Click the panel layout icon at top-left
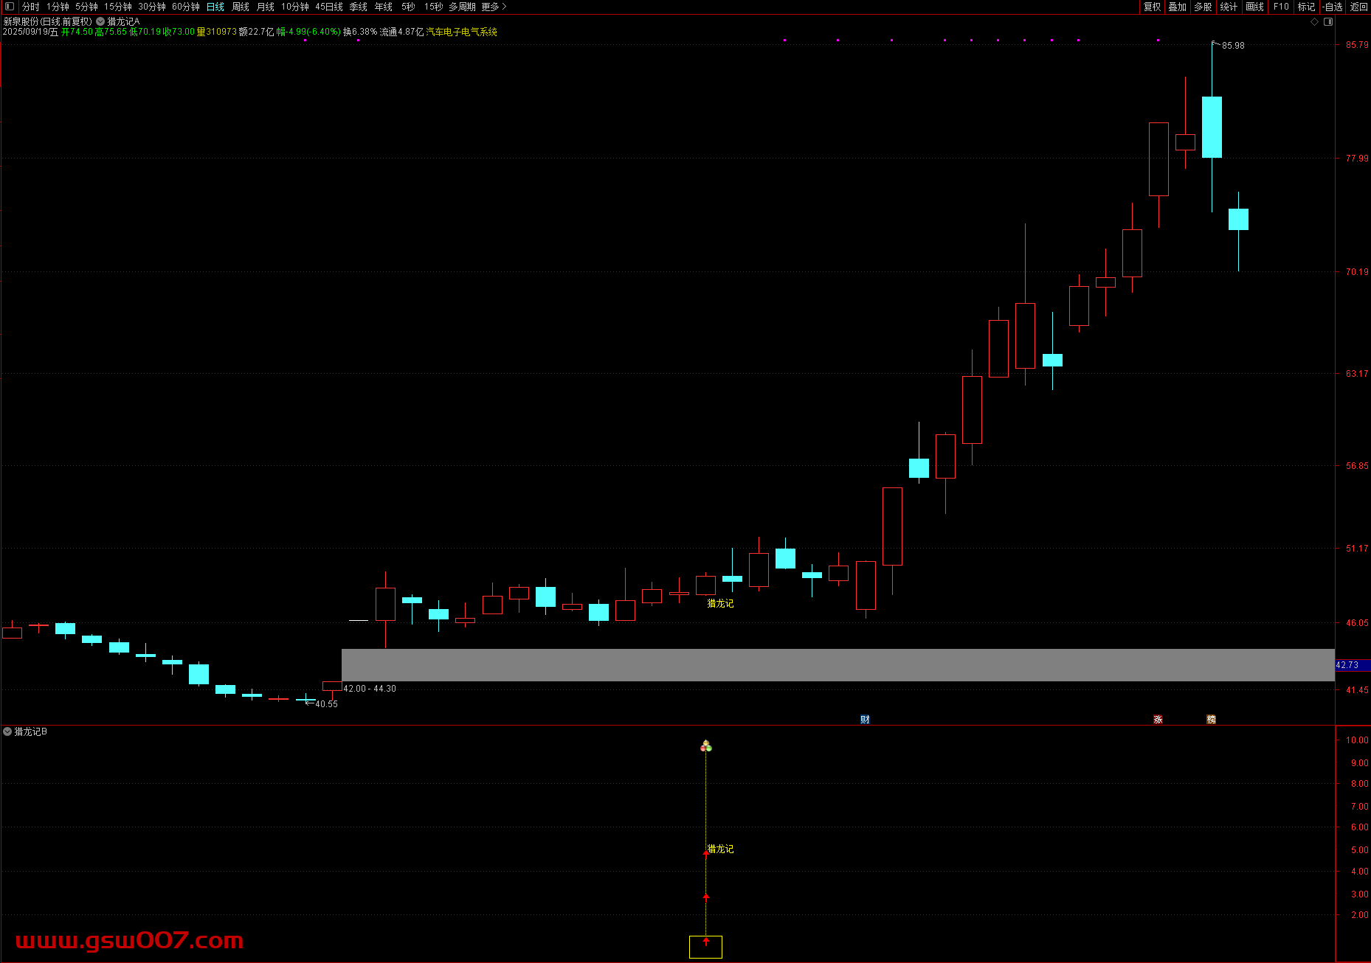The height and width of the screenshot is (963, 1371). [x=10, y=7]
